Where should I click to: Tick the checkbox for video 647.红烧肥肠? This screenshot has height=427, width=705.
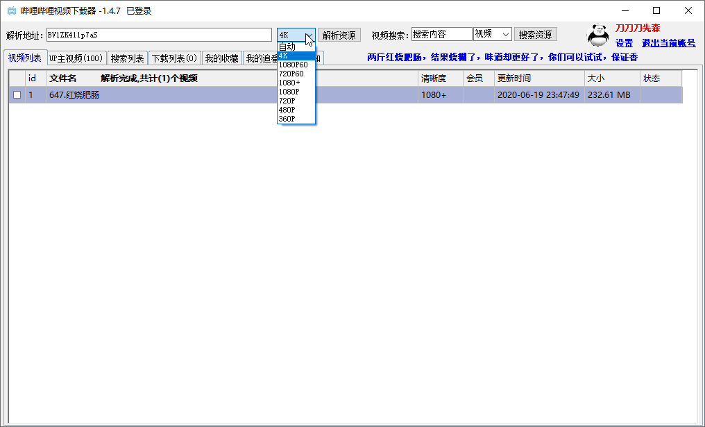17,95
